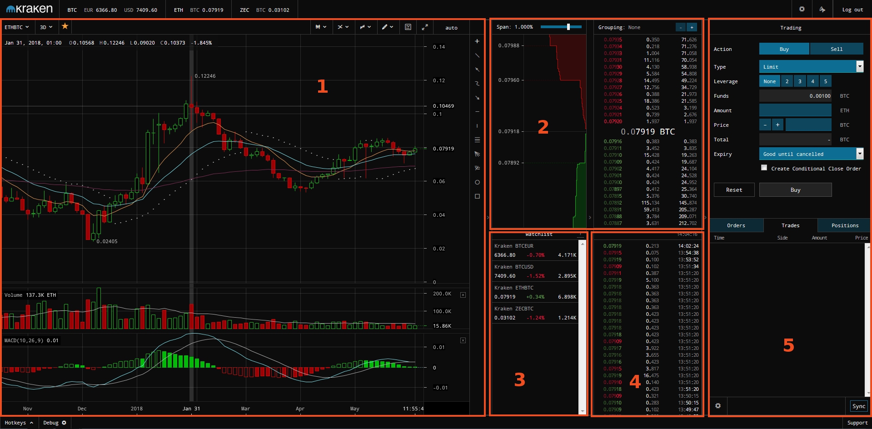Toggle auto scale on the price axis

point(451,28)
